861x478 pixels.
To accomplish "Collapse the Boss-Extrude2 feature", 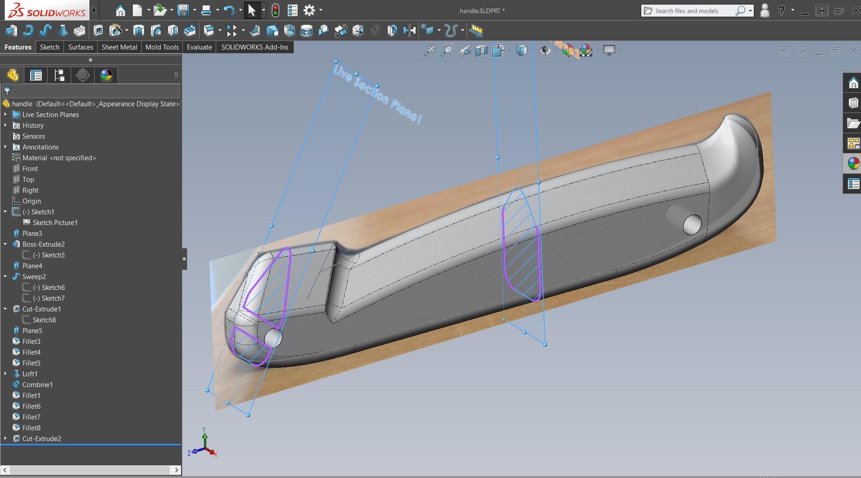I will tap(5, 244).
